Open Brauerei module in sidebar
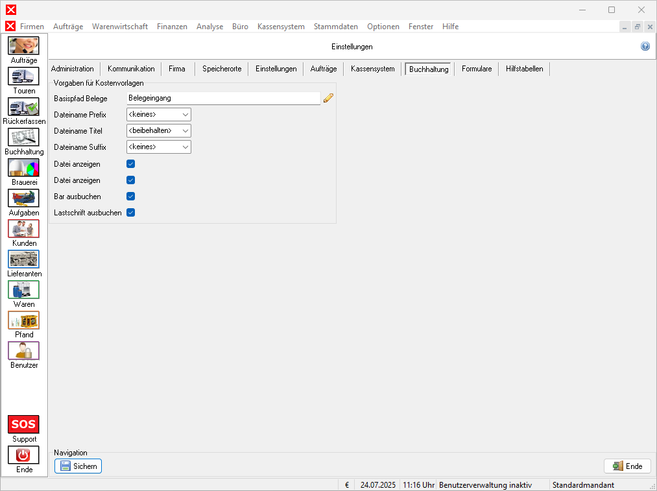The width and height of the screenshot is (657, 491). pos(23,168)
